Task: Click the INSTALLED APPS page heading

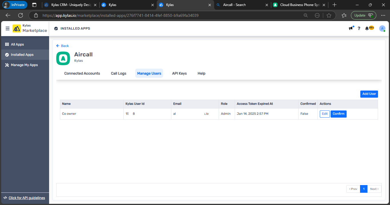Action: click(x=75, y=28)
